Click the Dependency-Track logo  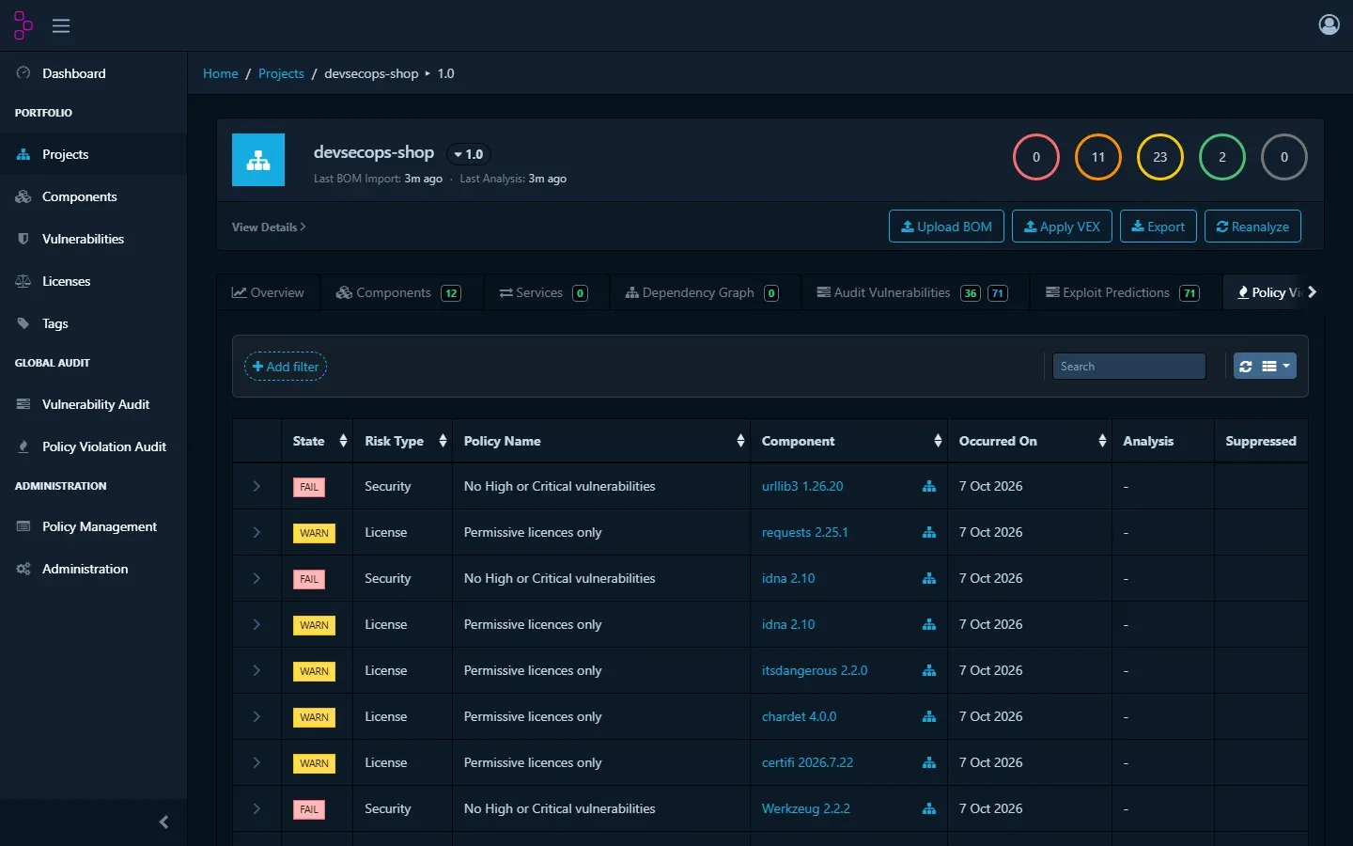(23, 25)
